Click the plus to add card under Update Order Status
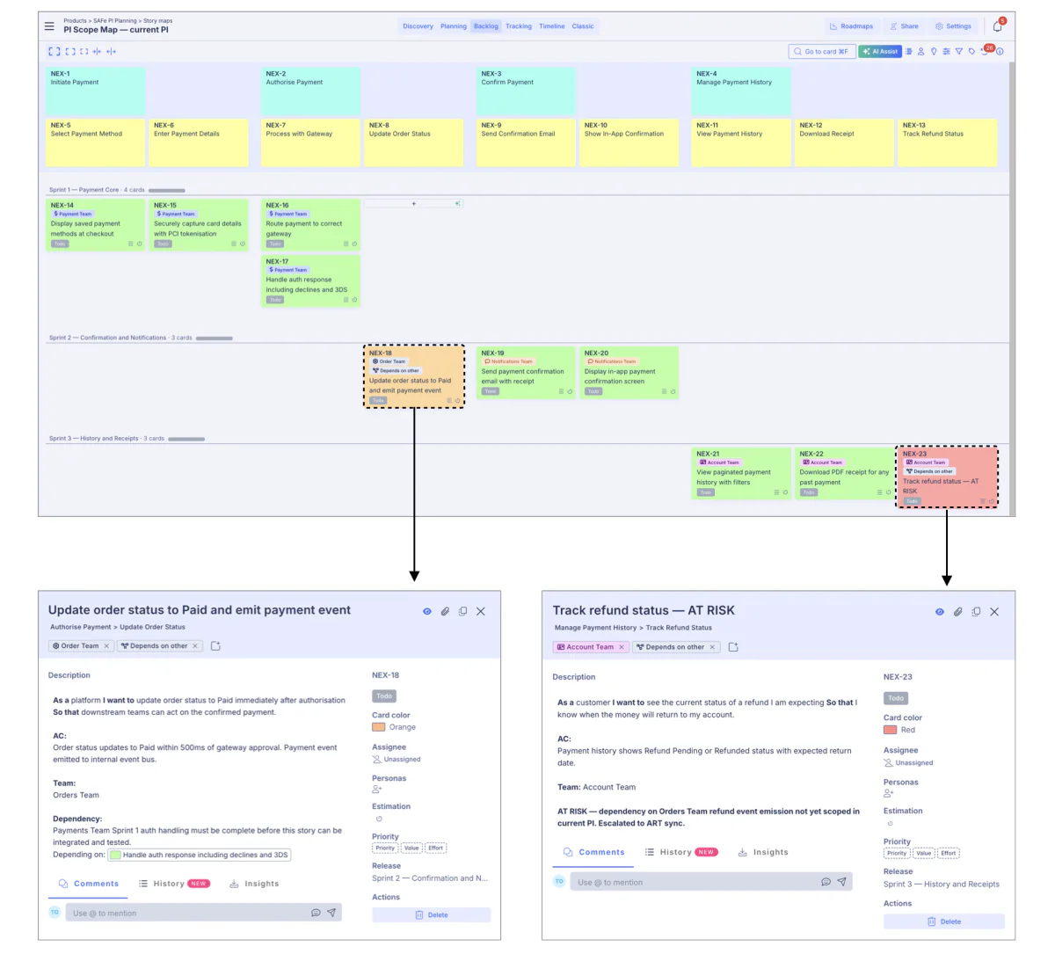1055x954 pixels. (x=413, y=203)
